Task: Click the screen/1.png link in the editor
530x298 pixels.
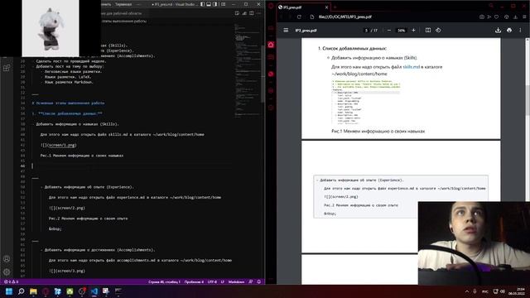Action: (61, 145)
